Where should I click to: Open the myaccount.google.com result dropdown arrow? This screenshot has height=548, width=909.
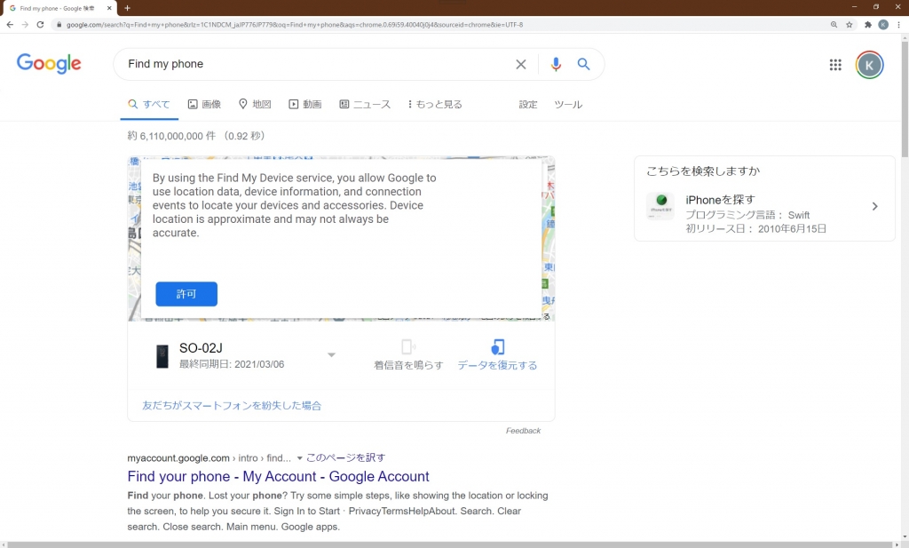click(x=300, y=458)
